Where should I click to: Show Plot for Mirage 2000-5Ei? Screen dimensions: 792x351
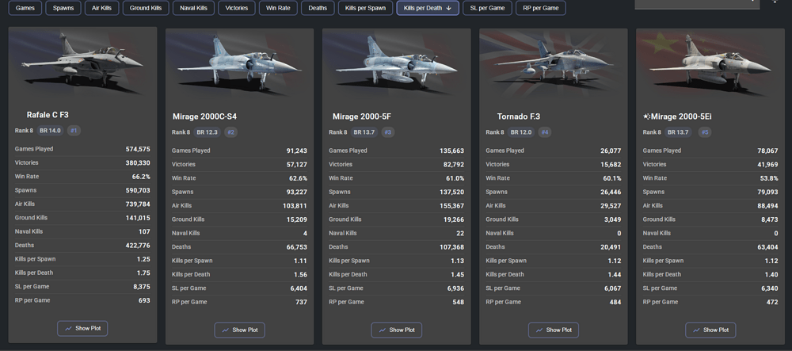point(710,330)
